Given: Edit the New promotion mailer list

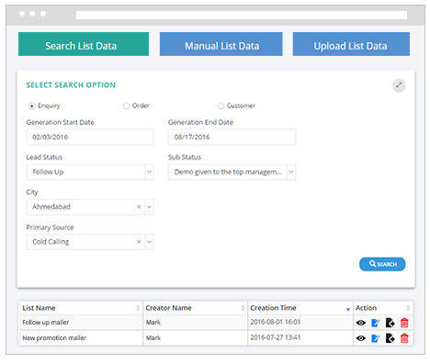Looking at the screenshot, I should [x=375, y=338].
